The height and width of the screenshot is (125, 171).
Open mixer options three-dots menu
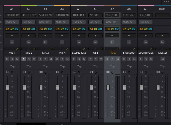tap(167, 2)
